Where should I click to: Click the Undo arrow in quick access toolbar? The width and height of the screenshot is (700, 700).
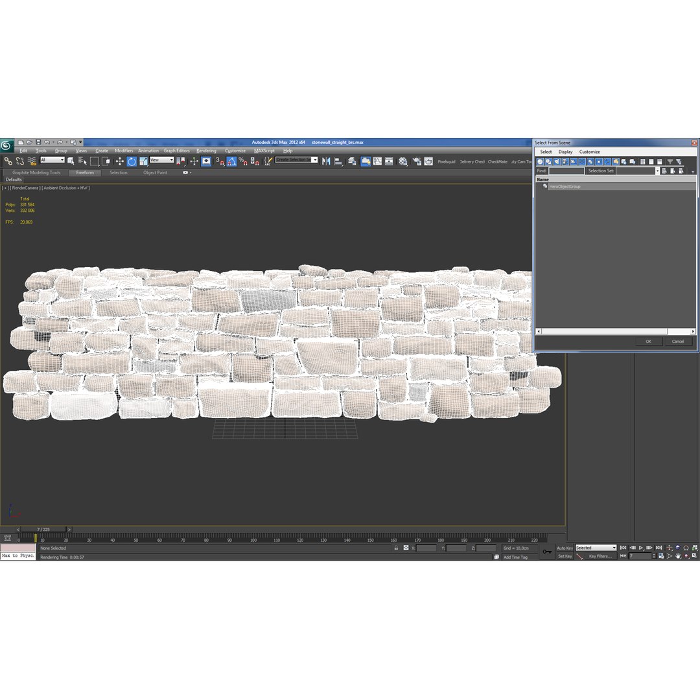point(47,143)
